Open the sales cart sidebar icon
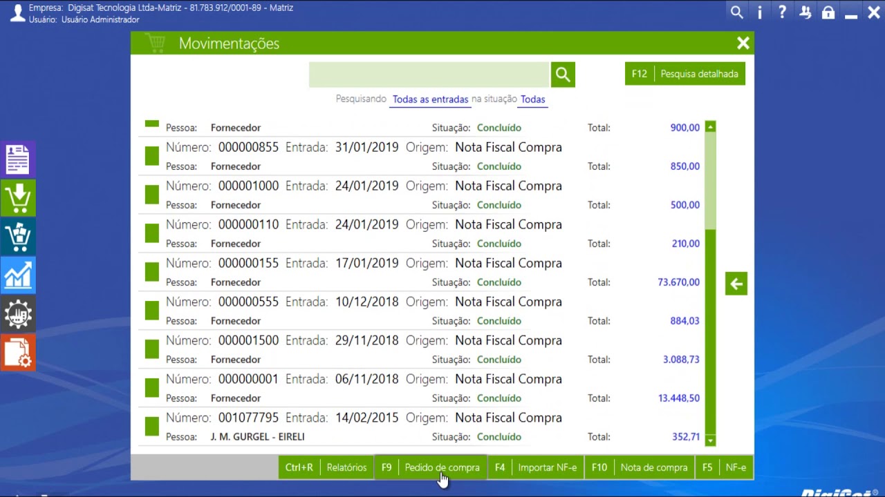The width and height of the screenshot is (885, 497). click(x=18, y=237)
